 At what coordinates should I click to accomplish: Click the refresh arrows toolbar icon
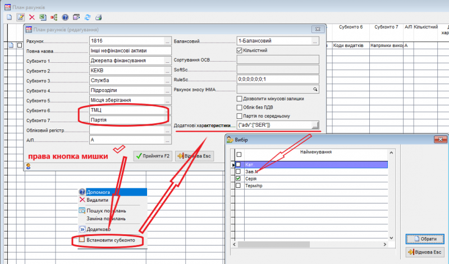[88, 17]
